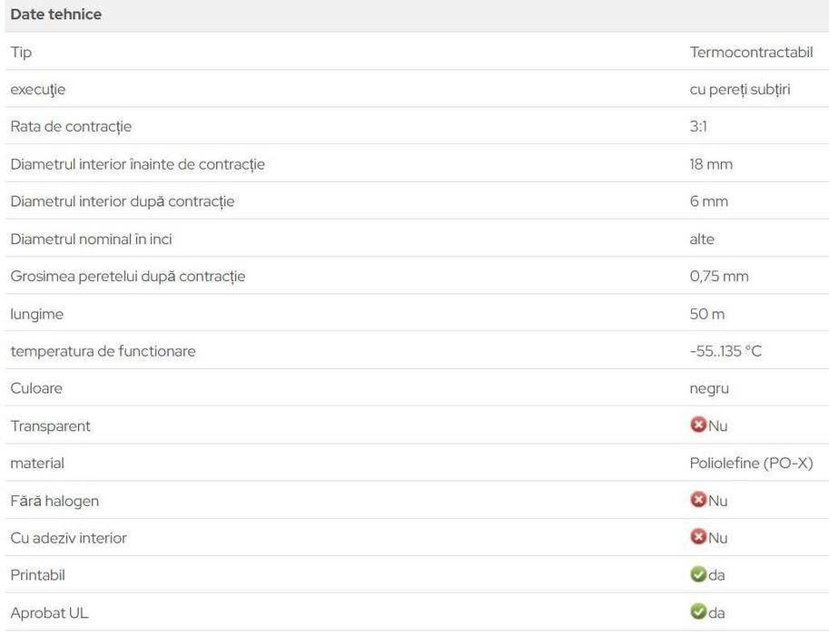Click the 18 mm diameter value
Image resolution: width=829 pixels, height=635 pixels.
click(711, 164)
